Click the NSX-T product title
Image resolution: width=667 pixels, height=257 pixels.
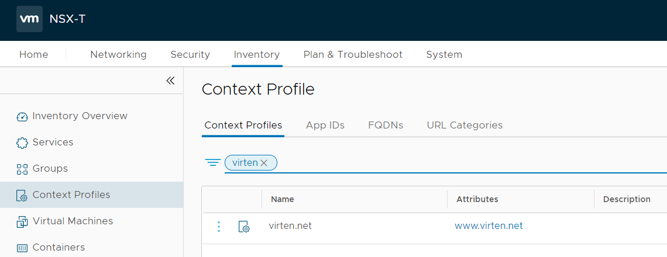click(x=67, y=19)
